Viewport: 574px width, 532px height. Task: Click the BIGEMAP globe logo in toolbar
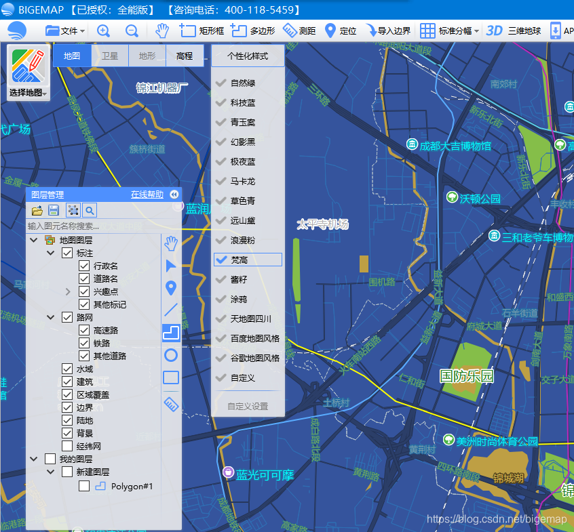point(17,30)
